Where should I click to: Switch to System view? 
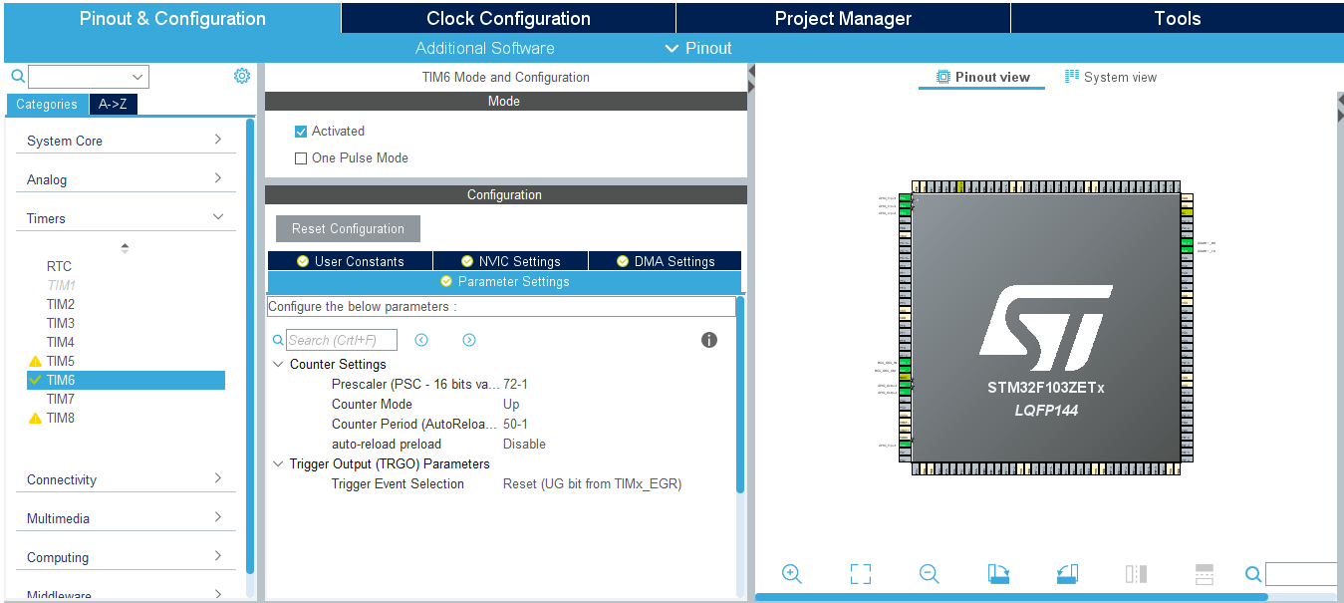pos(1111,77)
